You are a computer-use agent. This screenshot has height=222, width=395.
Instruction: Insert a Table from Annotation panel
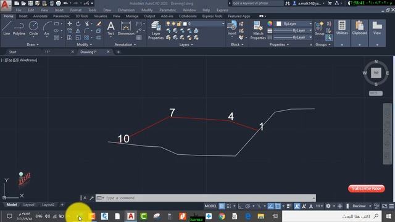click(139, 38)
